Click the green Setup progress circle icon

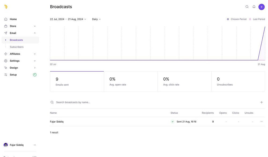tap(35, 75)
